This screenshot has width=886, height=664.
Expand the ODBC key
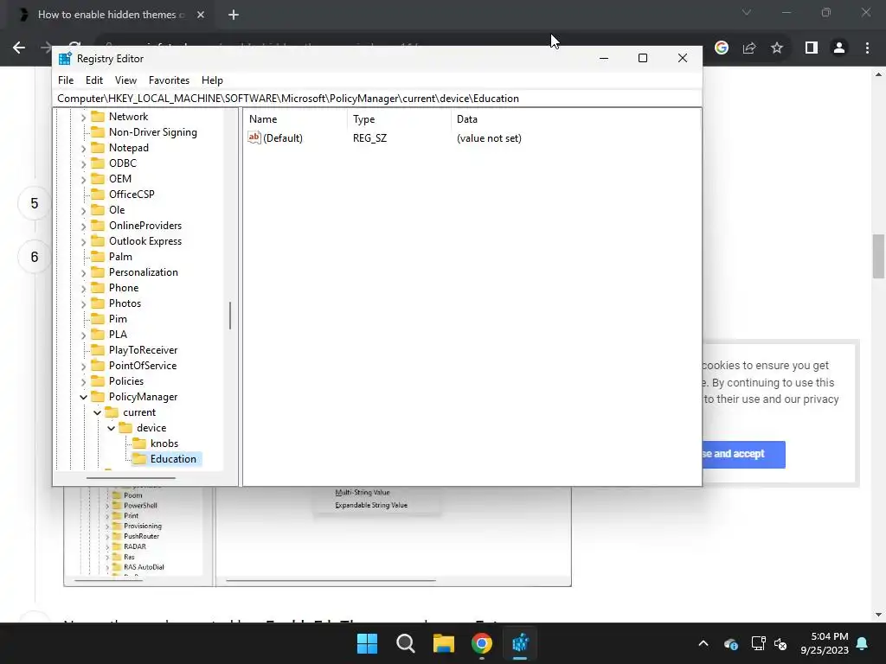[x=84, y=163]
